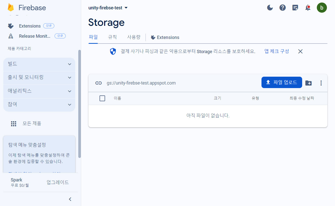
Task: Collapse the sidebar with the chevron
Action: pos(70,199)
